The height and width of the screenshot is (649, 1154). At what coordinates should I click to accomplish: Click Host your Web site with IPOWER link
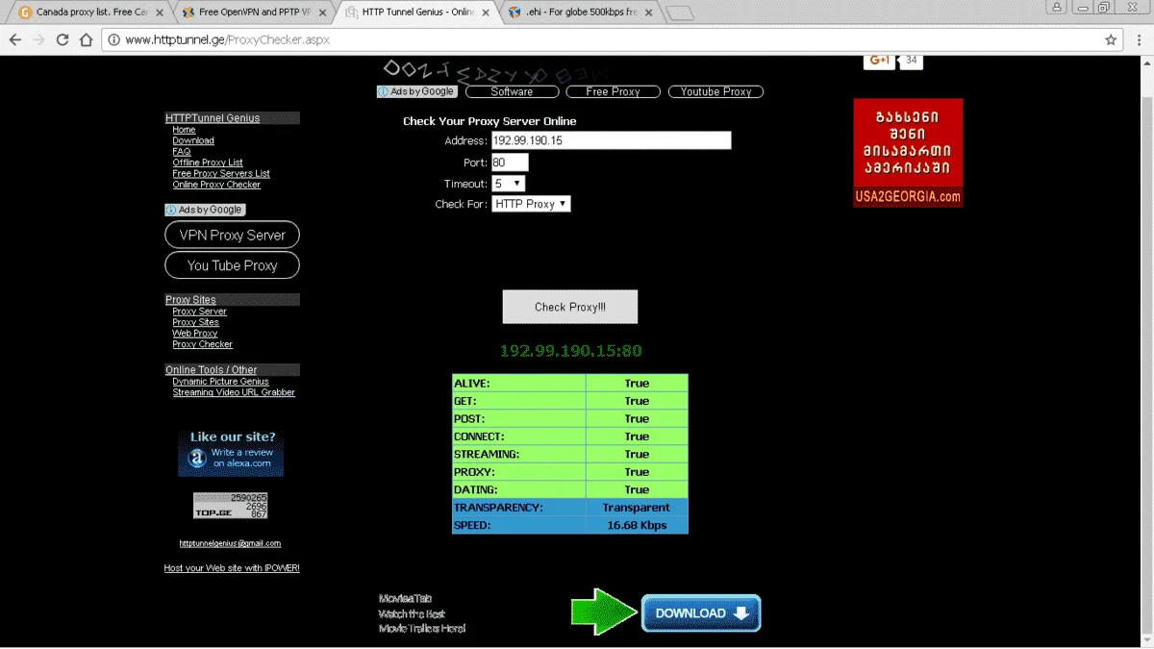tap(232, 568)
